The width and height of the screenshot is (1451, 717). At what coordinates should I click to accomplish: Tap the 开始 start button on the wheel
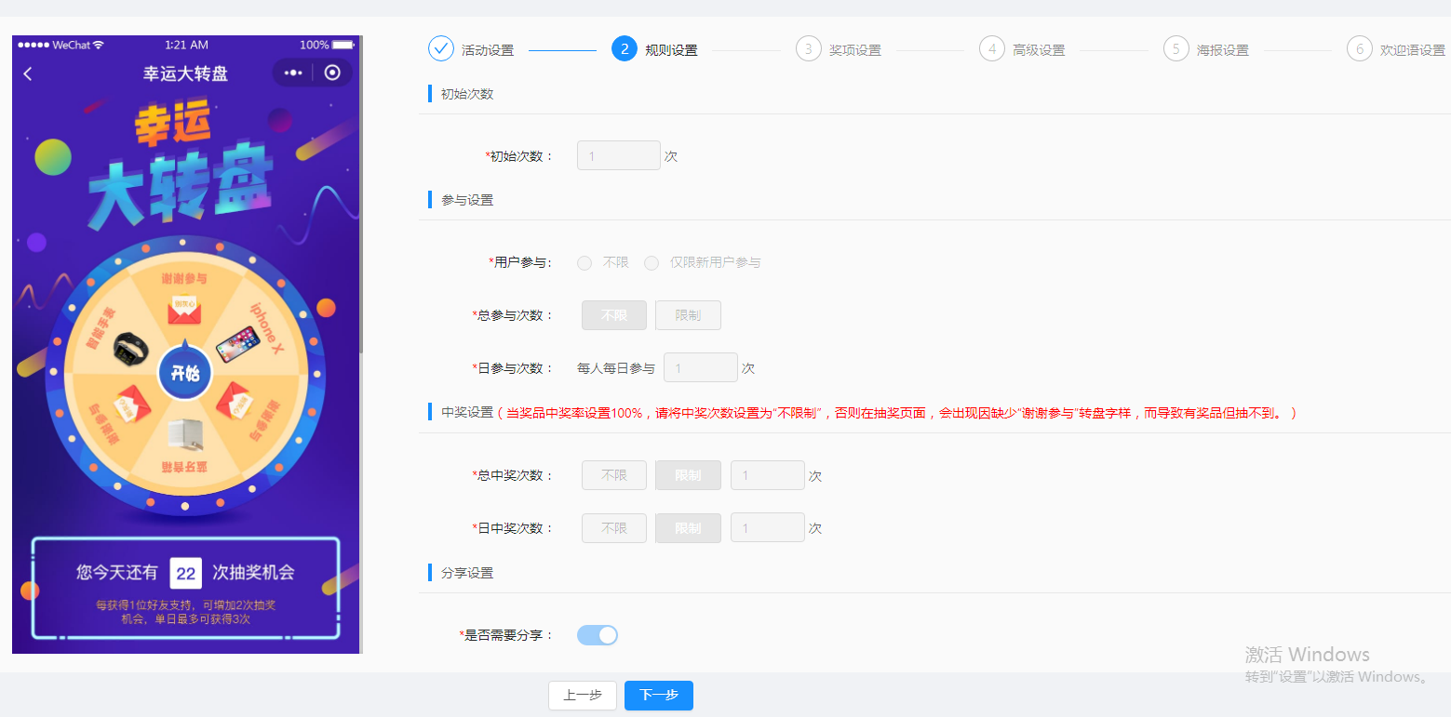click(x=185, y=372)
